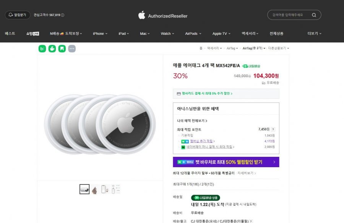
Task: Click the green cafe share icon
Action: tap(52, 49)
